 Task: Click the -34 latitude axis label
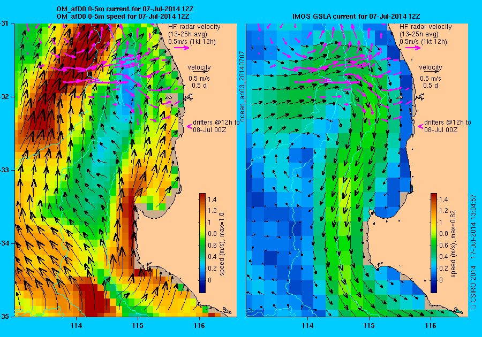click(x=4, y=243)
